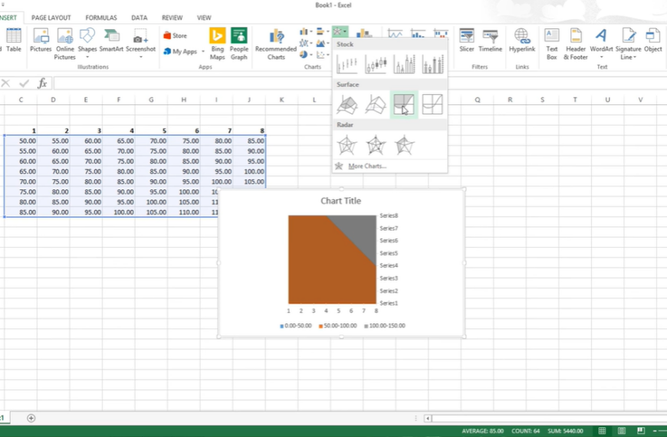Insert a Hyperlink

[x=522, y=41]
